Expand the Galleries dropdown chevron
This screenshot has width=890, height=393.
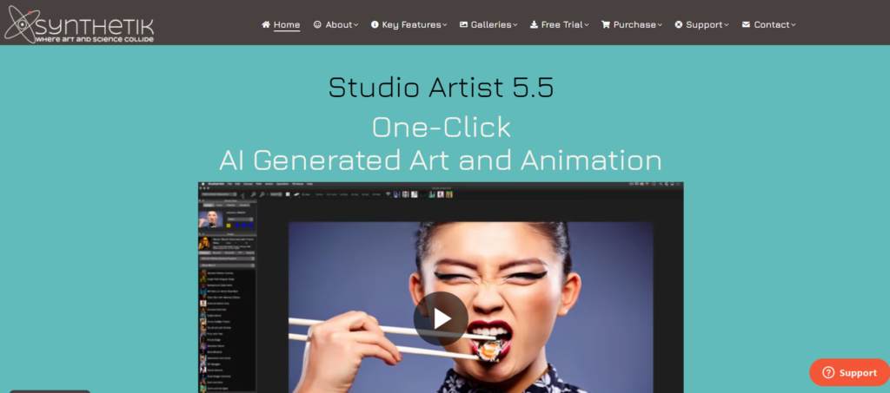(515, 25)
